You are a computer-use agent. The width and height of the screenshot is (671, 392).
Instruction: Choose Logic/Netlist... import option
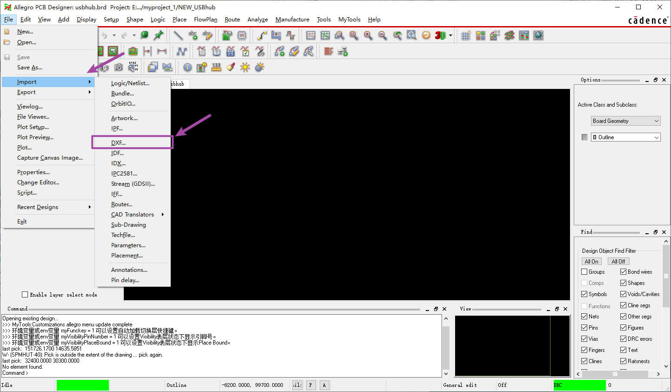(133, 83)
